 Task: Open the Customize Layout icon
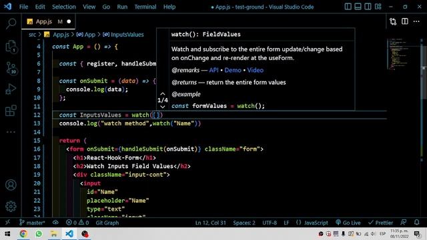click(378, 7)
